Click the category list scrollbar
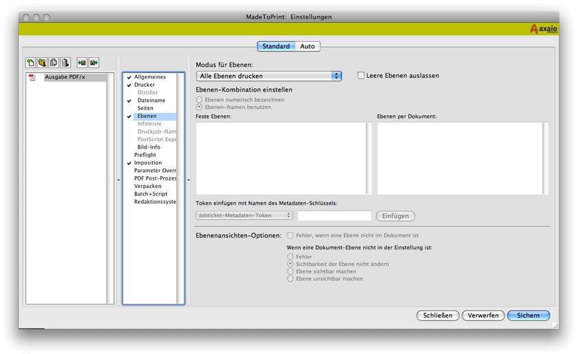The image size is (585, 354). click(x=180, y=189)
